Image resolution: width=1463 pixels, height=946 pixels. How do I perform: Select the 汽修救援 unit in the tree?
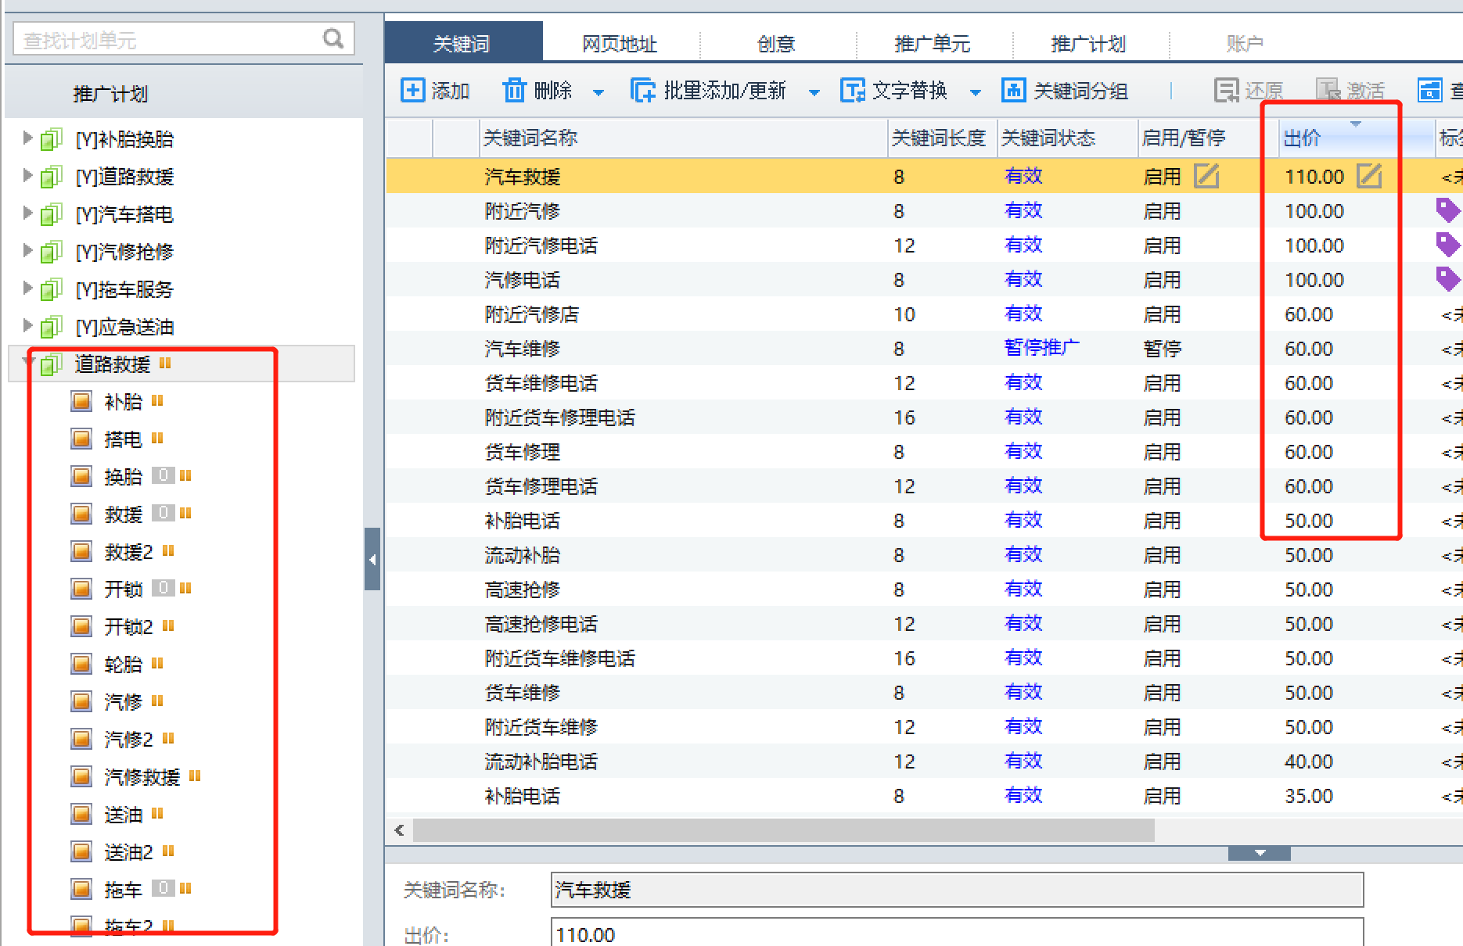[142, 776]
